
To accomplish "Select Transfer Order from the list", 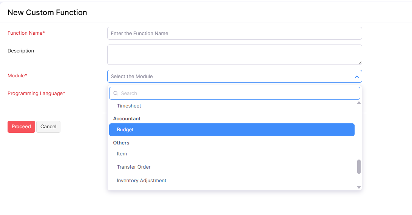I will coord(134,167).
